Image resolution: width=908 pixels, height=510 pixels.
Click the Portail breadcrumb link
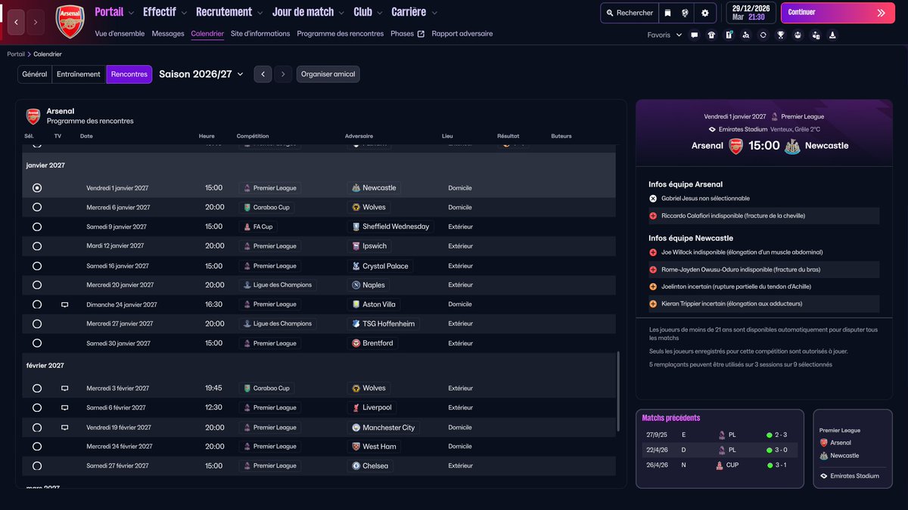point(16,54)
